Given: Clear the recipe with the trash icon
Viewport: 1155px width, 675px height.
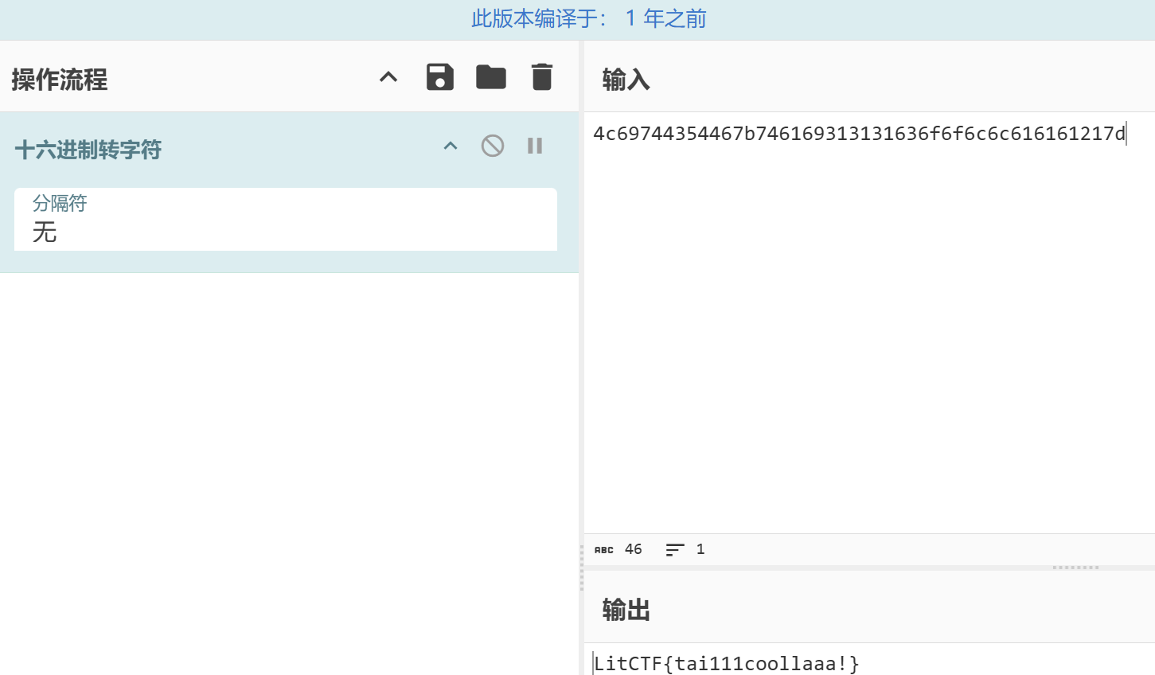Looking at the screenshot, I should pyautogui.click(x=541, y=77).
